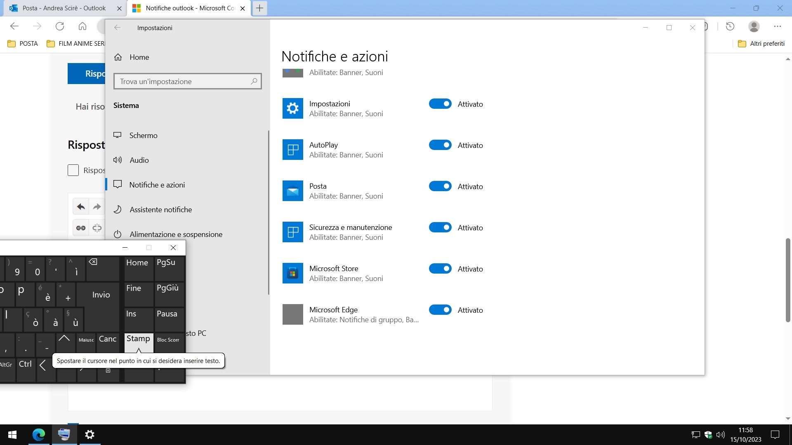
Task: Open Audio settings in the sidebar
Action: tap(139, 160)
